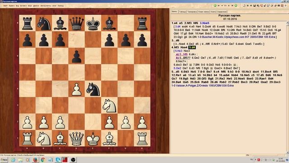Click the chess program taskbar icon
The width and height of the screenshot is (289, 163).
tap(65, 160)
